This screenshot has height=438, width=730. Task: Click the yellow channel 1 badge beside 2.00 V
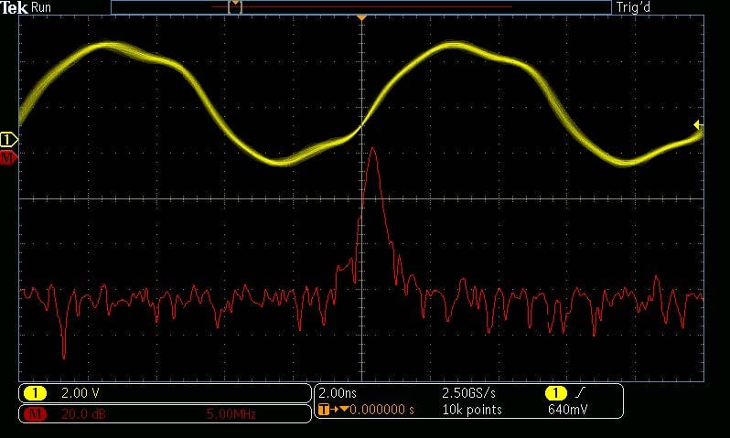click(x=35, y=393)
